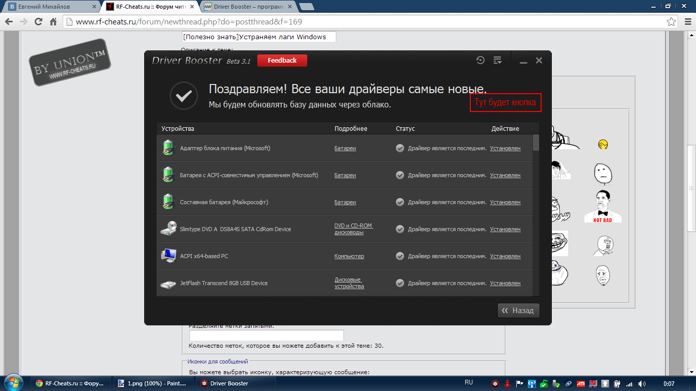Open a new browser tab

coord(306,7)
